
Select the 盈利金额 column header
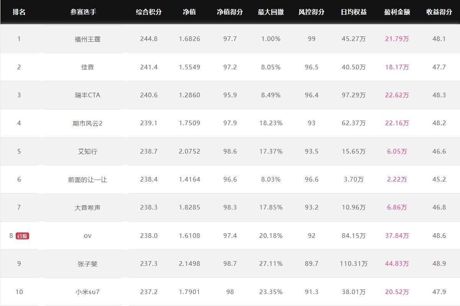click(397, 12)
